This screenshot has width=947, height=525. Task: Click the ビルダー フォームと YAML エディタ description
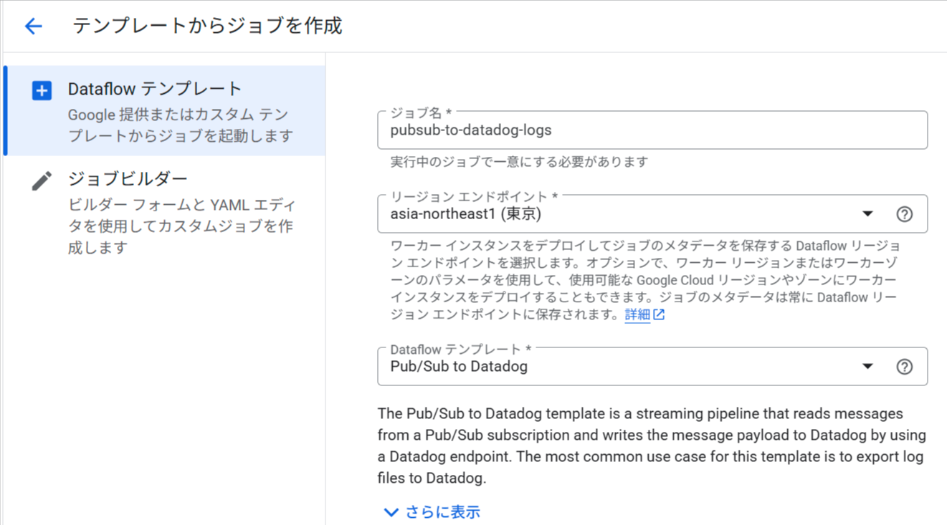(x=181, y=226)
